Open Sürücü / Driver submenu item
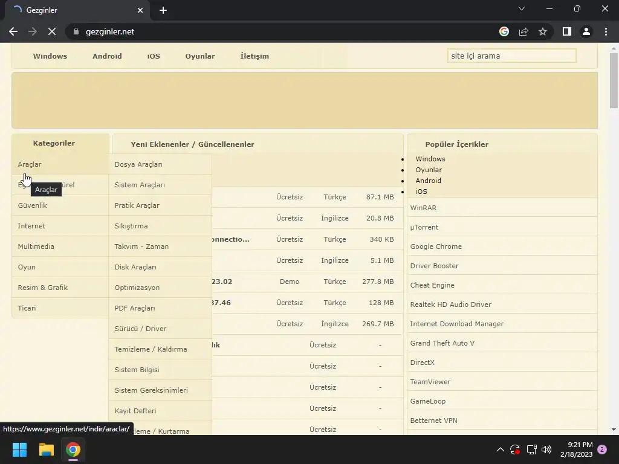Image resolution: width=619 pixels, height=464 pixels. click(160, 328)
